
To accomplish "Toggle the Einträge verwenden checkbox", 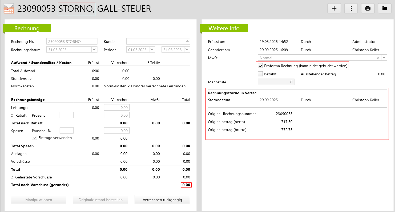I will (x=35, y=138).
